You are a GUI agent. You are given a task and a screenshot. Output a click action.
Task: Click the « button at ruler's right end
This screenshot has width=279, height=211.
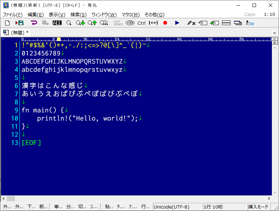[274, 39]
